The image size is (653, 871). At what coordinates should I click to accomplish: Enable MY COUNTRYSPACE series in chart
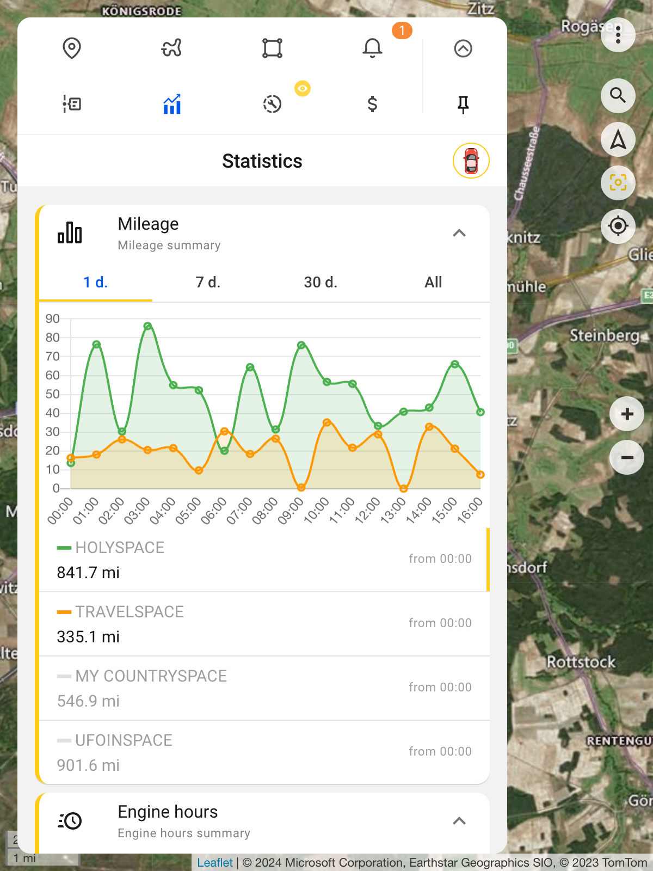coord(264,689)
